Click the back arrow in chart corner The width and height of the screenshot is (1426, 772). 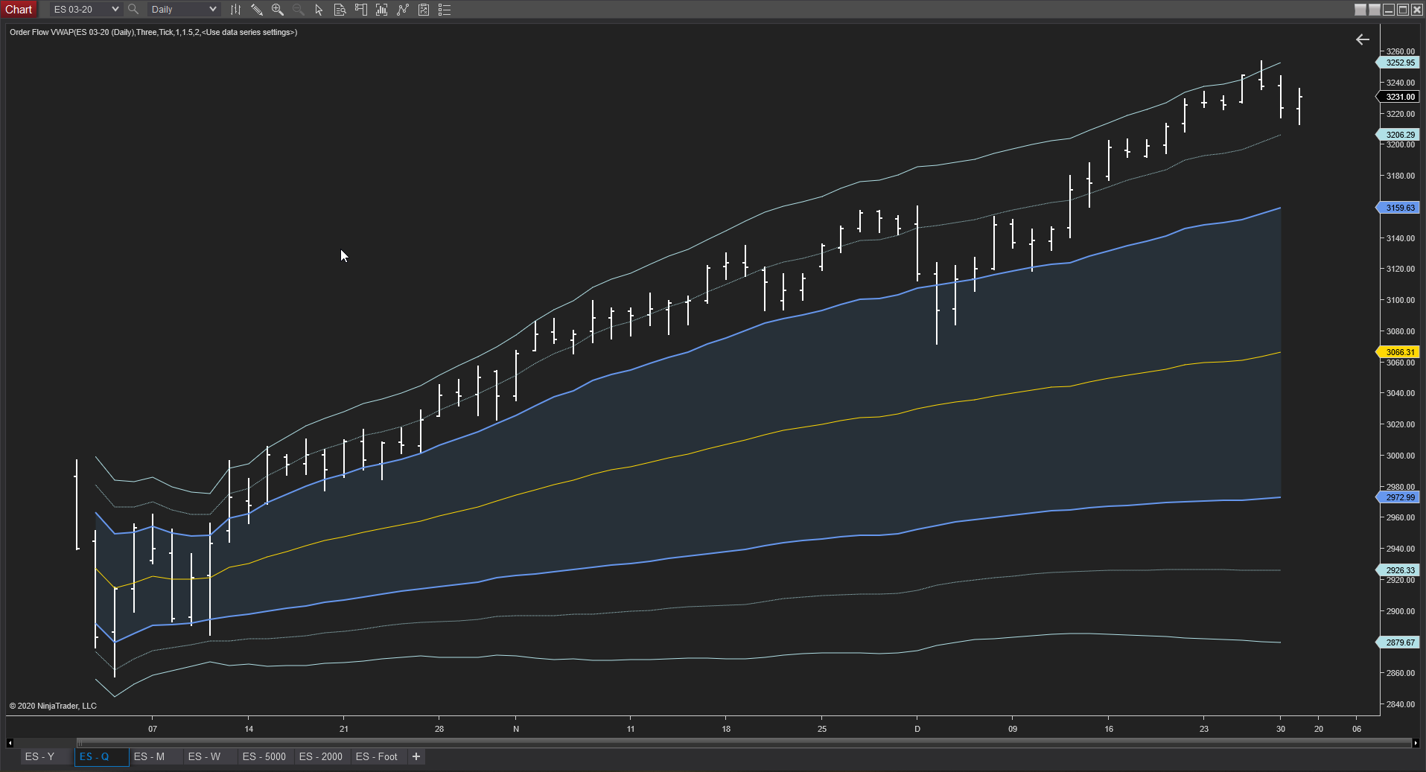pos(1363,39)
